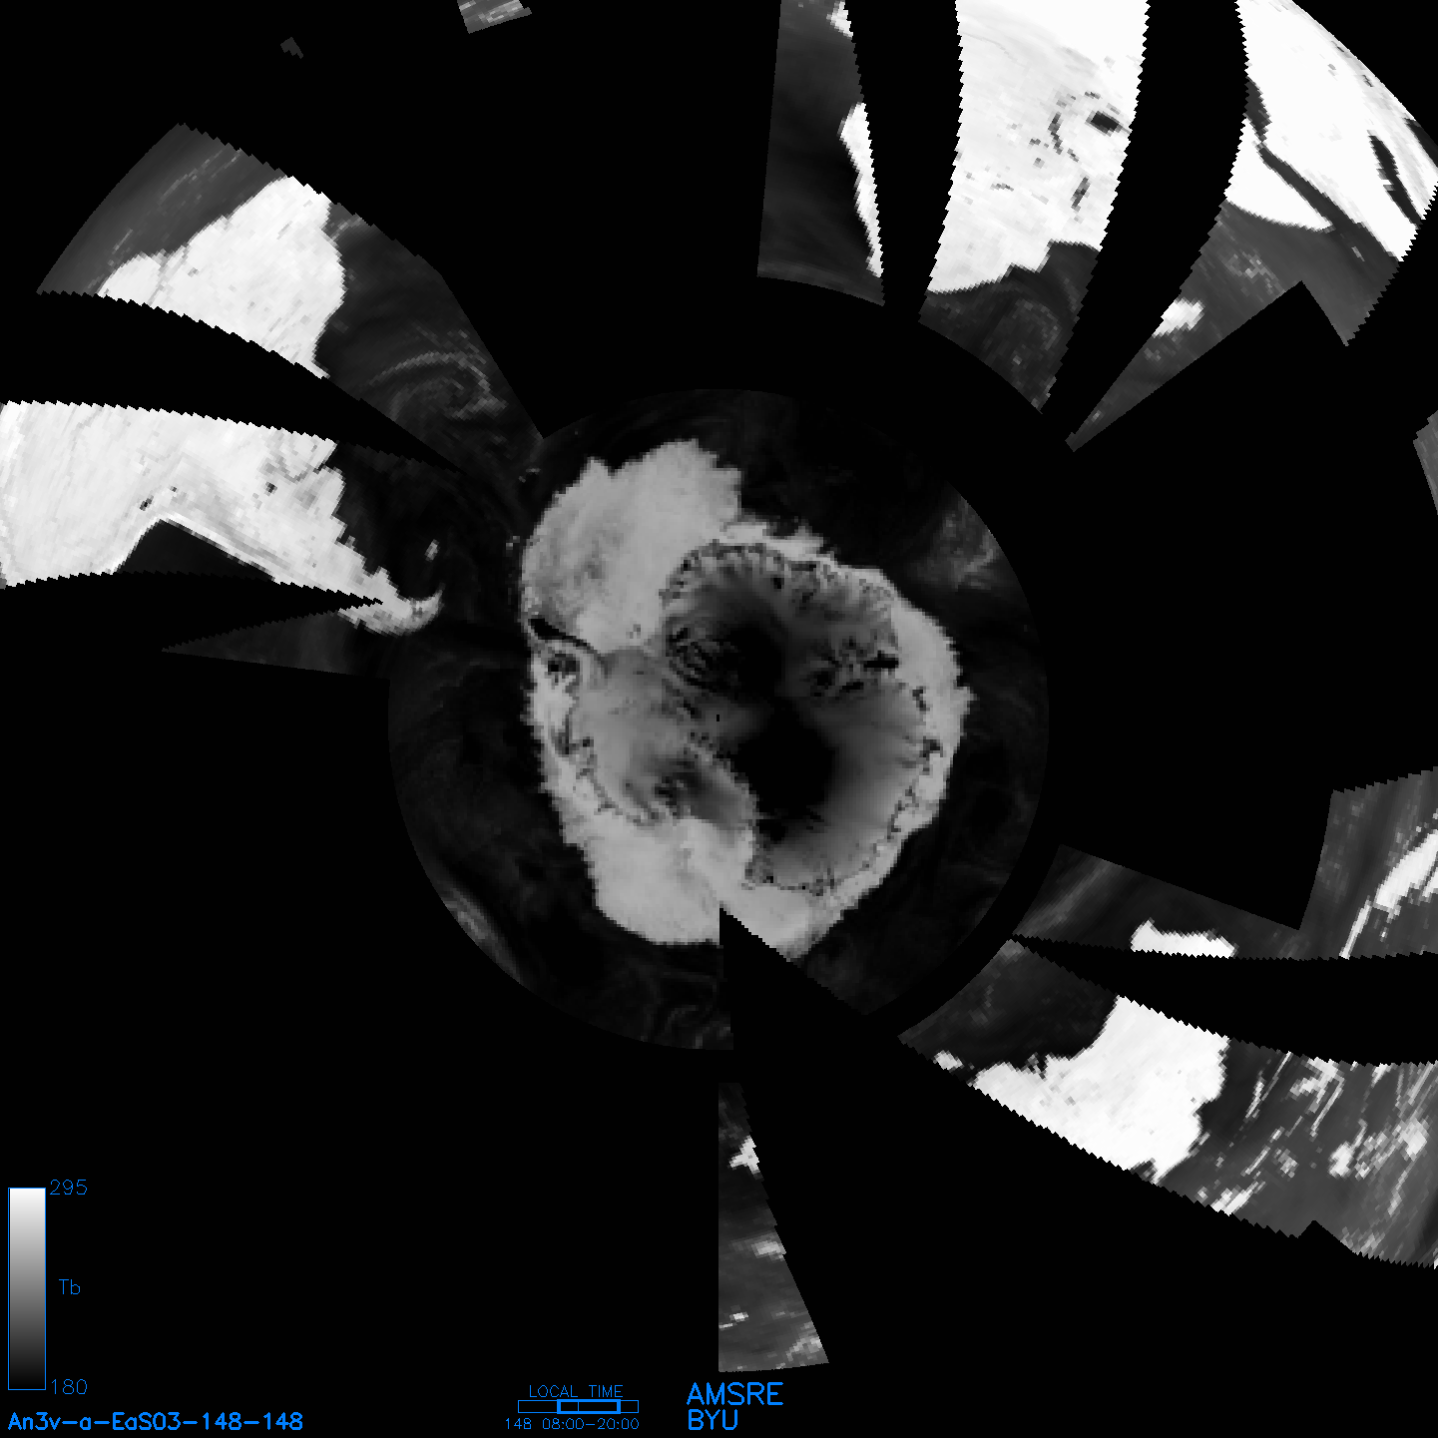The height and width of the screenshot is (1438, 1438).
Task: Click the "LOCAL TIME" label
Action: pos(576,1391)
